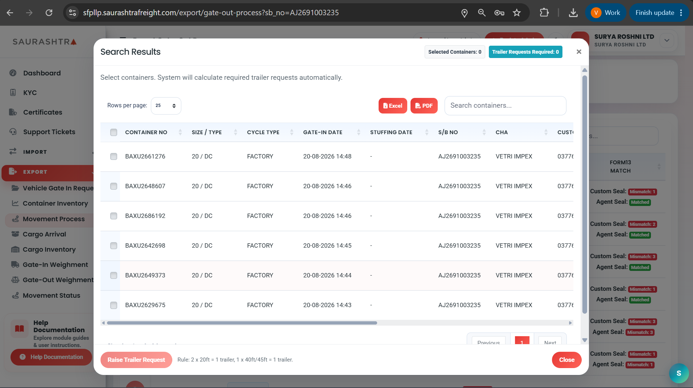The image size is (693, 388).
Task: Click the Gate-Out Weighment scale icon
Action: (x=15, y=280)
